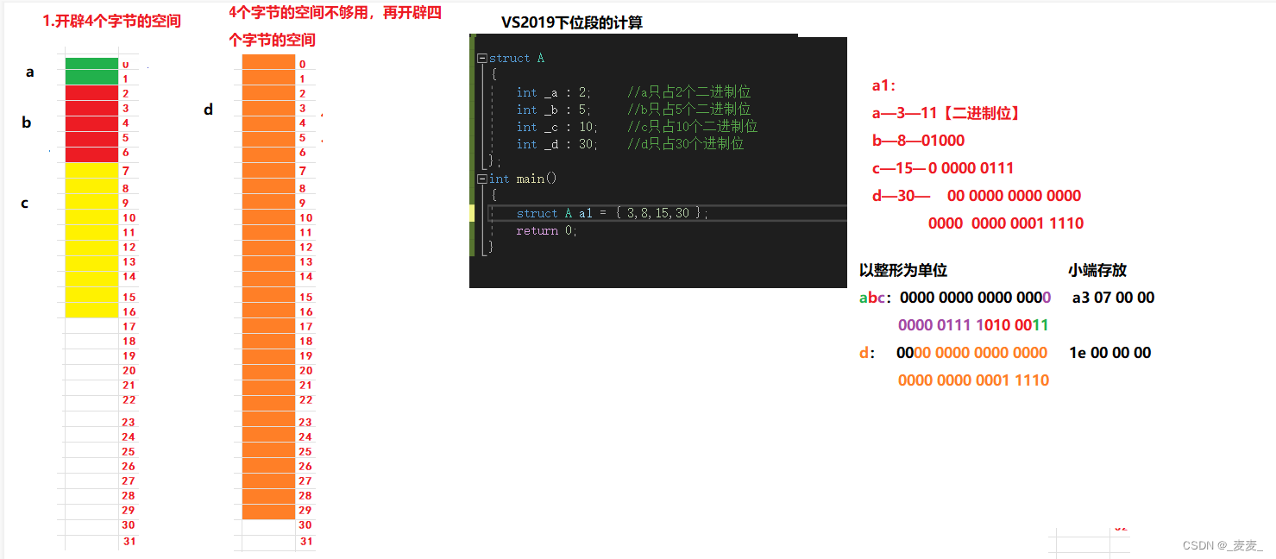
Task: Click the 'int _d : 30;' declaration
Action: point(556,145)
